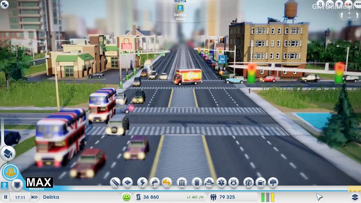
Task: Click the city name Delirka in the bottom bar
Action: (51, 197)
